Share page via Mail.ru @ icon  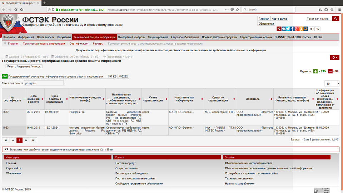click(306, 29)
